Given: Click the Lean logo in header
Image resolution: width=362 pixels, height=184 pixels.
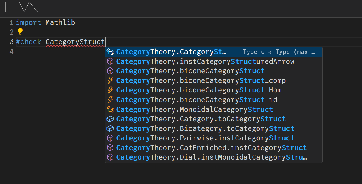Looking at the screenshot, I should coord(22,7).
